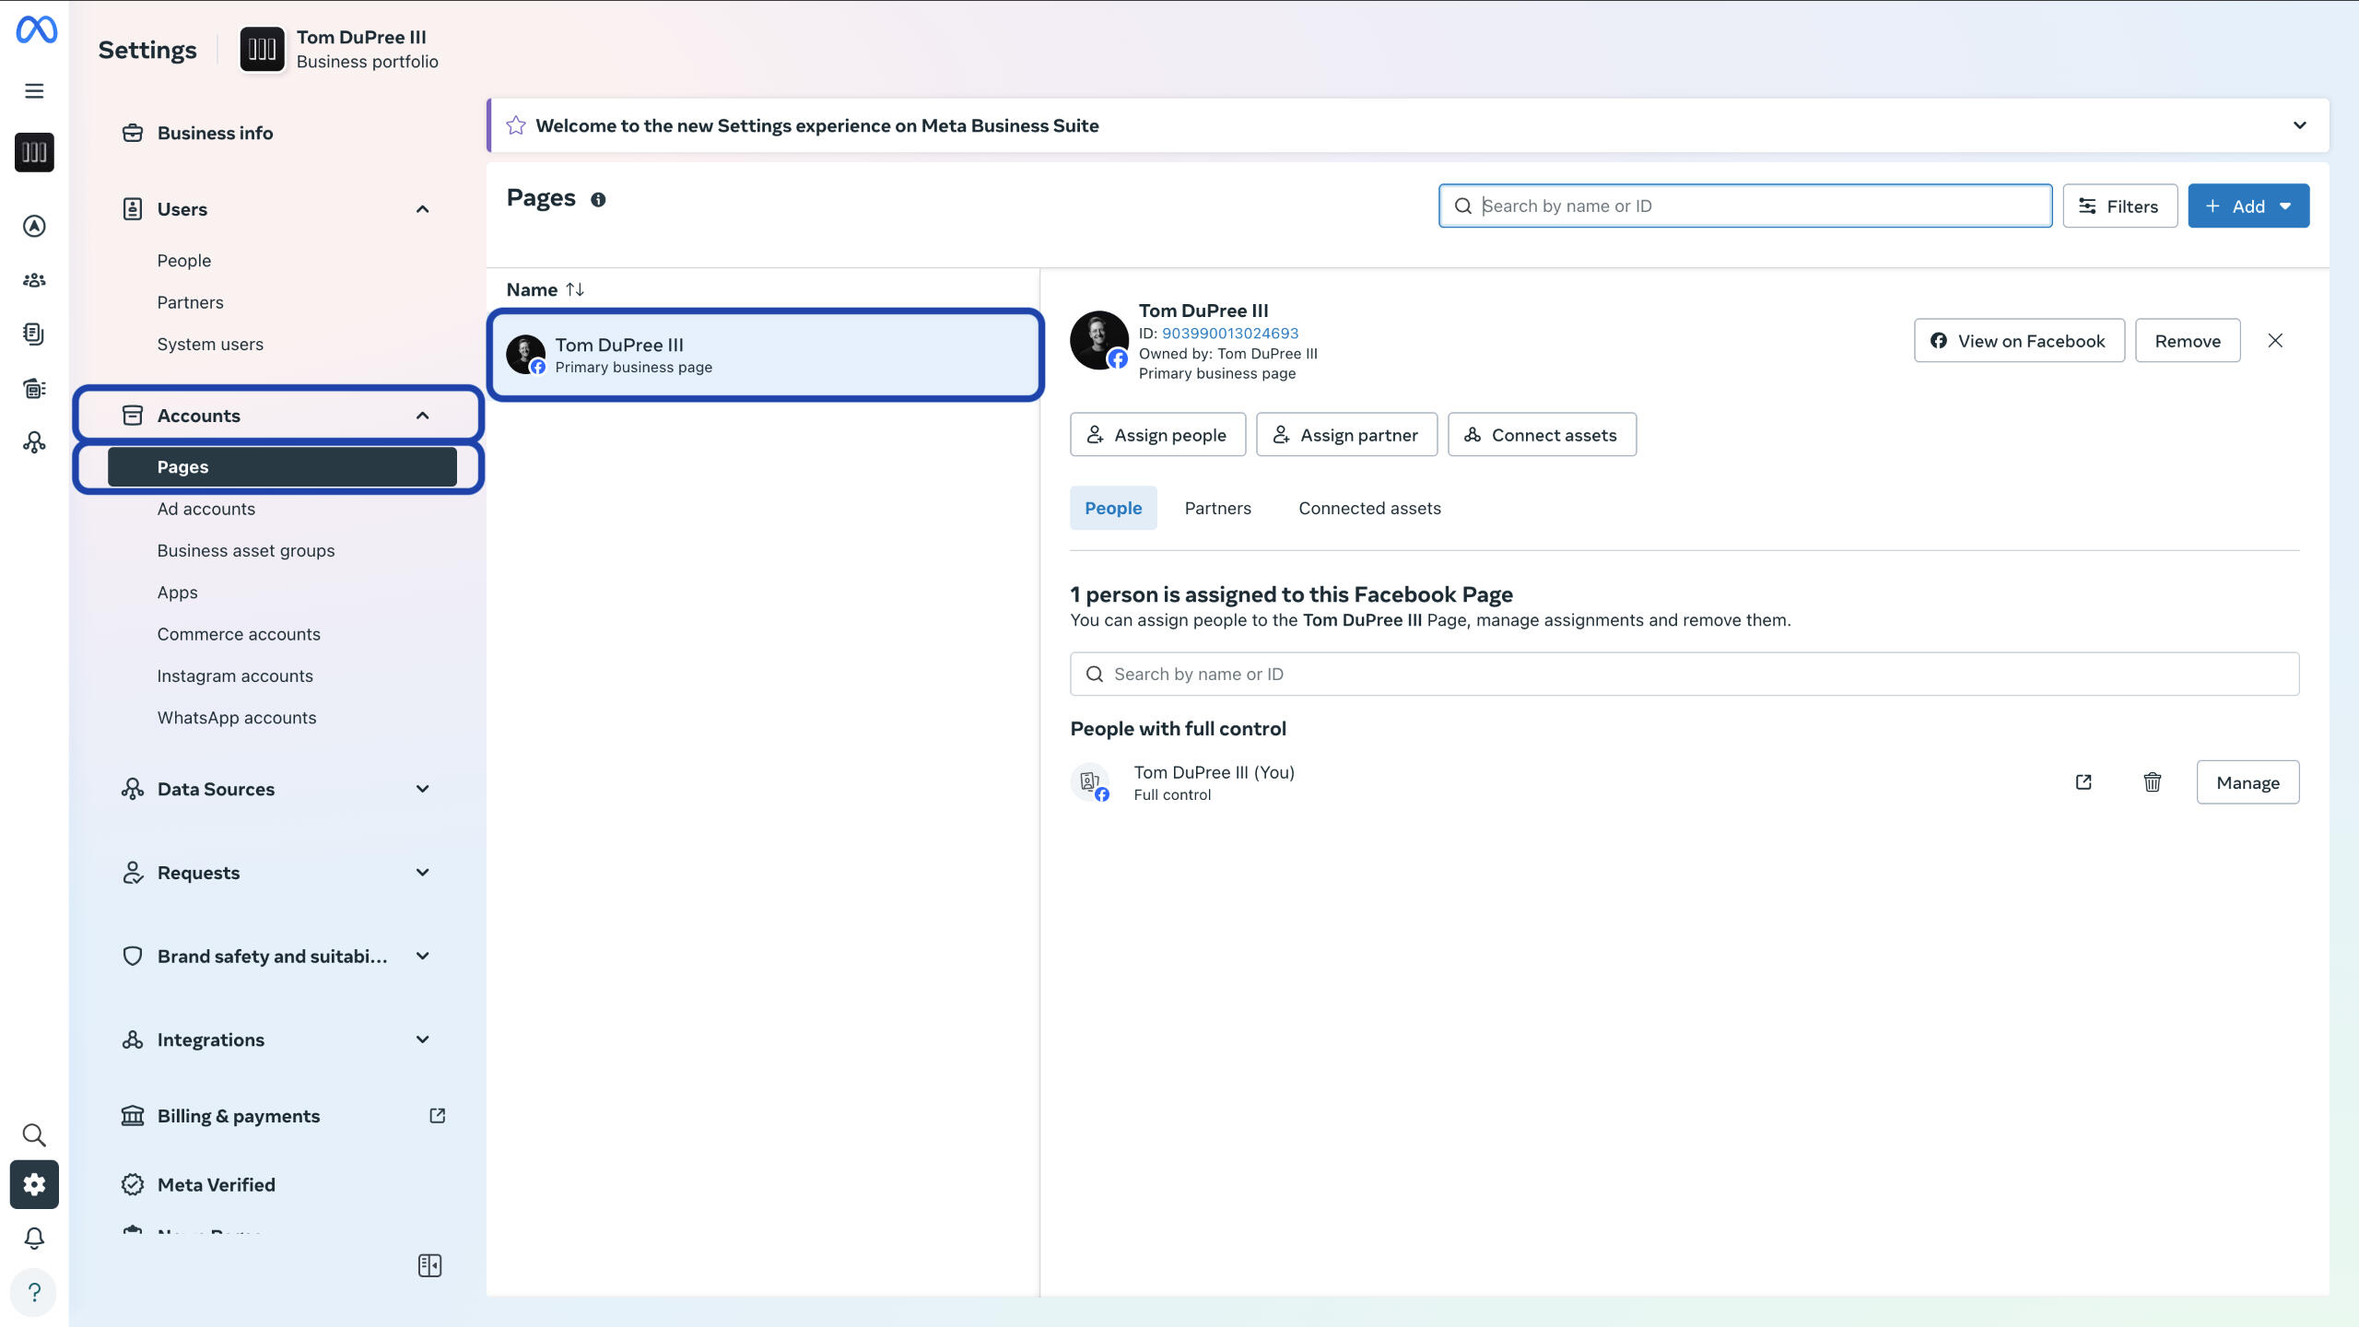Screen dimensions: 2359x1327
Task: Collapse the Users section
Action: pyautogui.click(x=422, y=209)
